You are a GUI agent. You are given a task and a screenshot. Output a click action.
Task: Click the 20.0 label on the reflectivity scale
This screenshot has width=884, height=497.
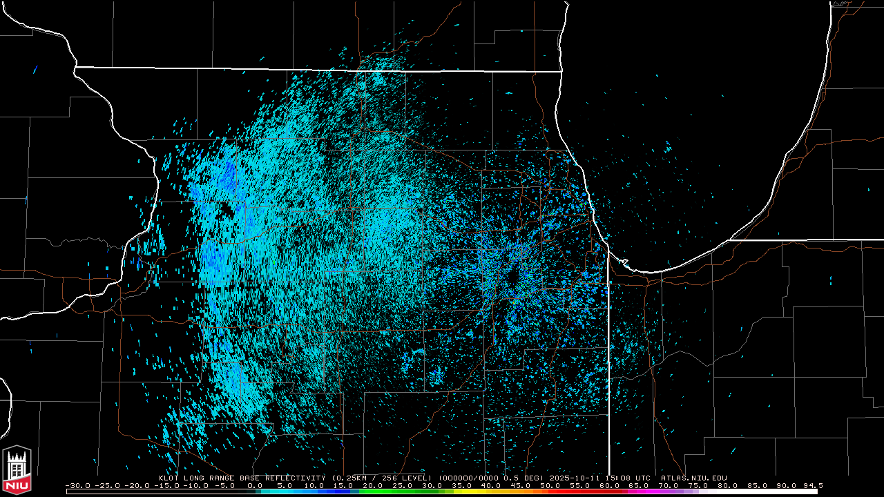pyautogui.click(x=373, y=485)
